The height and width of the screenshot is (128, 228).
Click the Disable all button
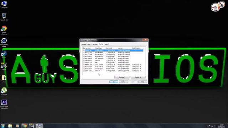coord(138,77)
